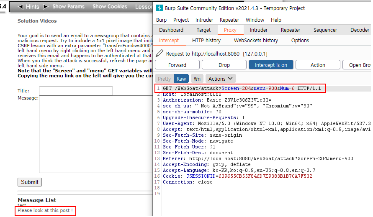Click the Forward button
The width and height of the screenshot is (373, 217).
(177, 65)
